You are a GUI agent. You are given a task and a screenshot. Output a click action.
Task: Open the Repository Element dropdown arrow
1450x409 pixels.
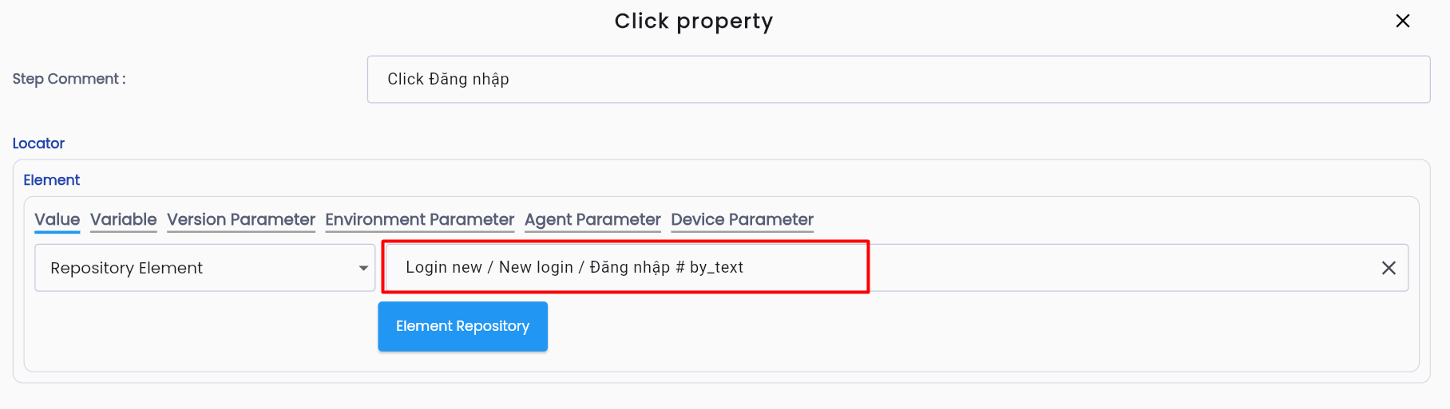pos(363,268)
